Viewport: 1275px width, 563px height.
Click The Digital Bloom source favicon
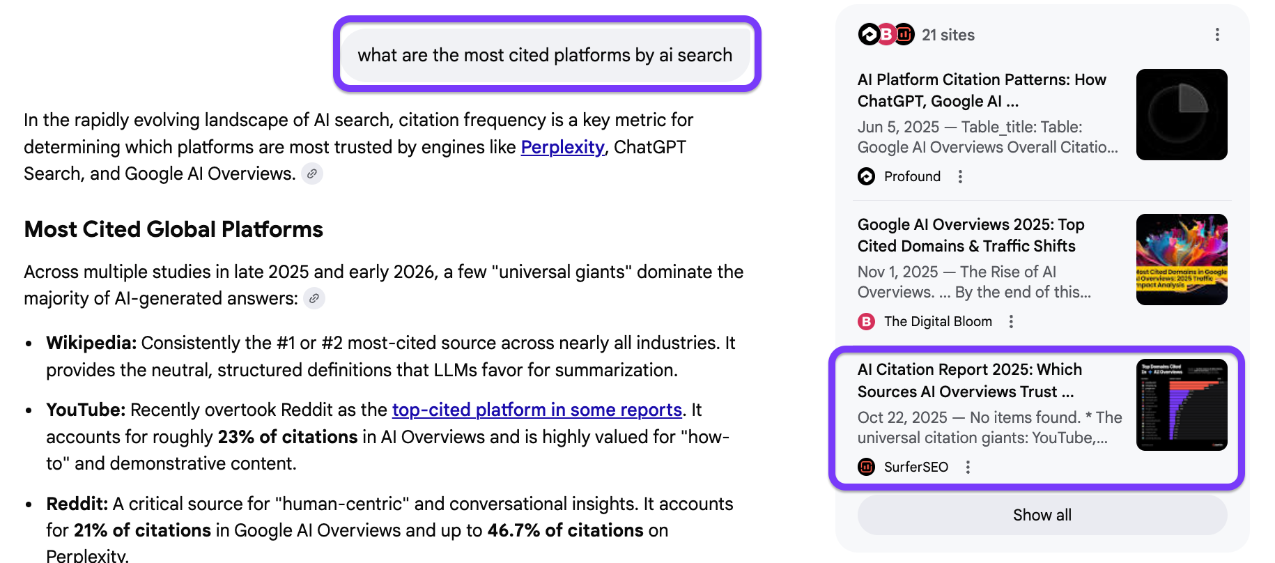[x=866, y=322]
